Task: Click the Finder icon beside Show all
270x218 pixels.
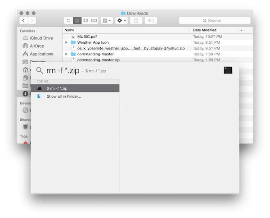Action: pyautogui.click(x=40, y=96)
